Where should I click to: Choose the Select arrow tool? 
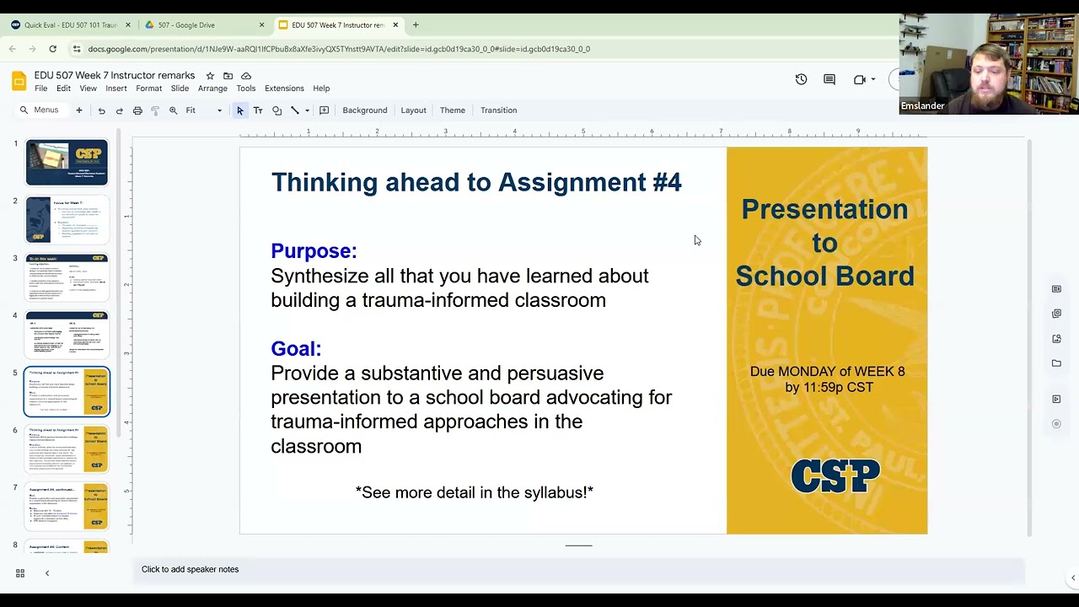coord(240,110)
